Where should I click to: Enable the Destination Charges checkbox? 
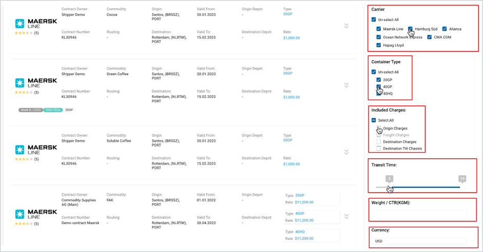[x=379, y=142]
